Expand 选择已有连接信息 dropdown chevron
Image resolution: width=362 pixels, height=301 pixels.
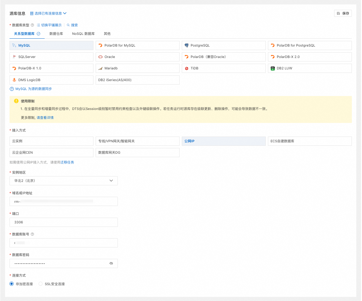click(65, 13)
